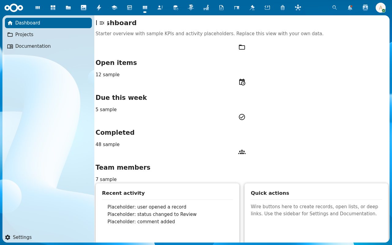Open the four-square grid app in header
Image resolution: width=392 pixels, height=245 pixels.
(x=53, y=8)
